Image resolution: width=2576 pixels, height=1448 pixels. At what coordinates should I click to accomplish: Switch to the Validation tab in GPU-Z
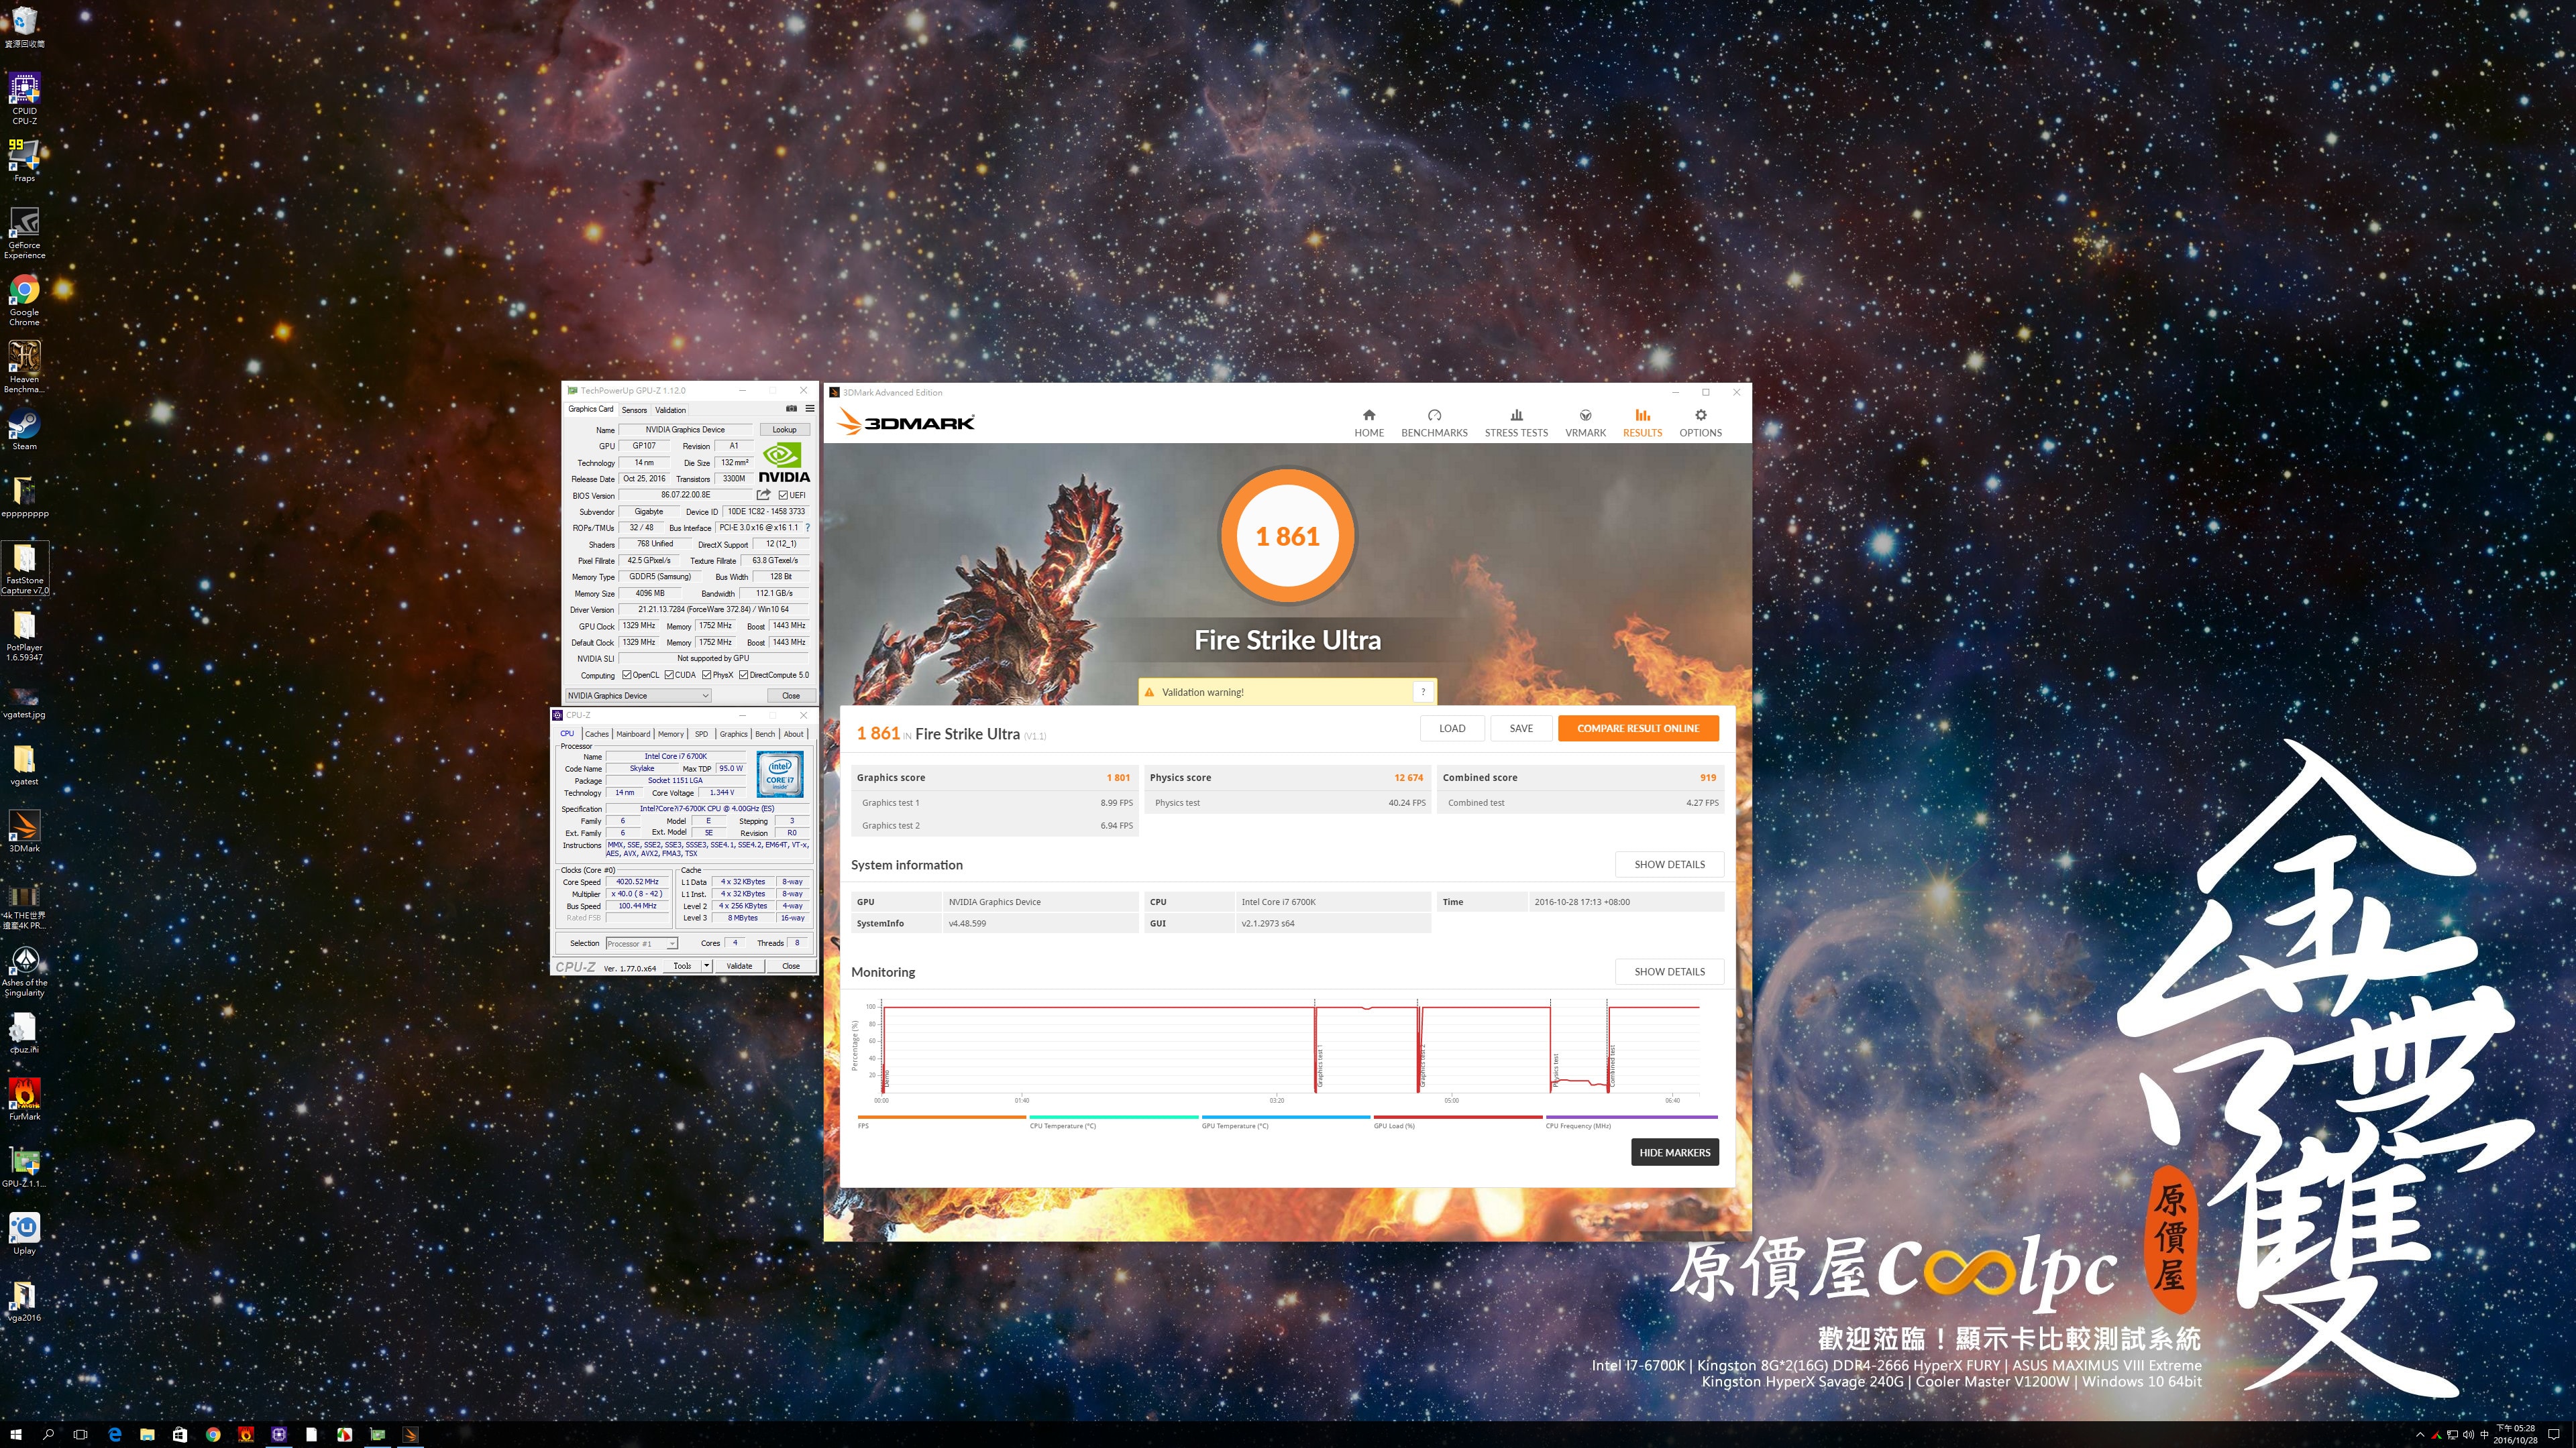[670, 410]
